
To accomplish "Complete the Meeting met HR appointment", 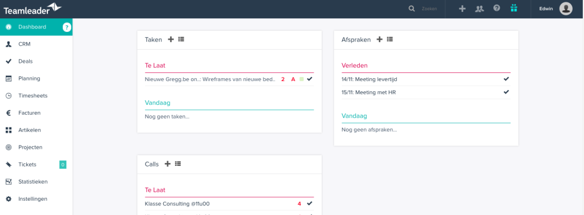I will (506, 92).
